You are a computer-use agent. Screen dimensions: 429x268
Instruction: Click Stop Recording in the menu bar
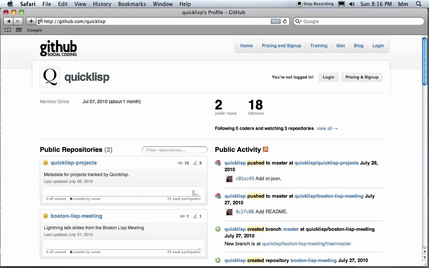315,4
